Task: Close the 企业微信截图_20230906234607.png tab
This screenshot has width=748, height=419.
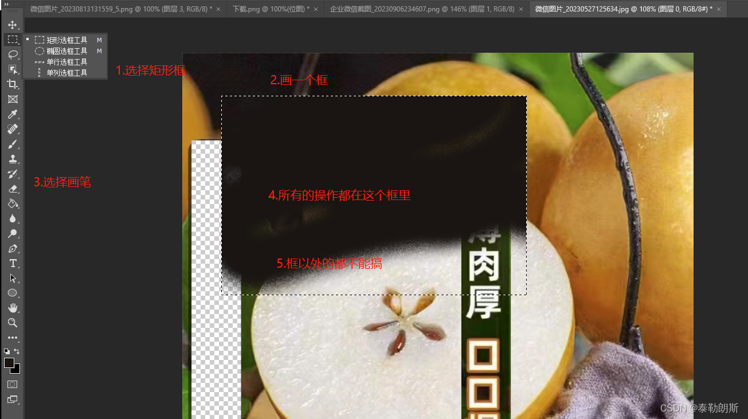Action: pos(520,9)
